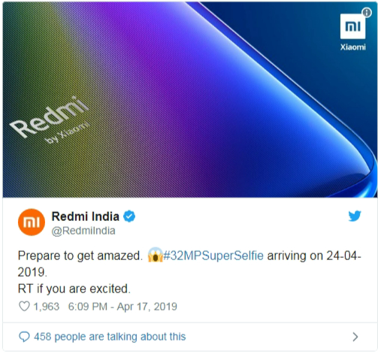Like the tweet with the heart icon
This screenshot has height=354, width=378.
point(24,307)
